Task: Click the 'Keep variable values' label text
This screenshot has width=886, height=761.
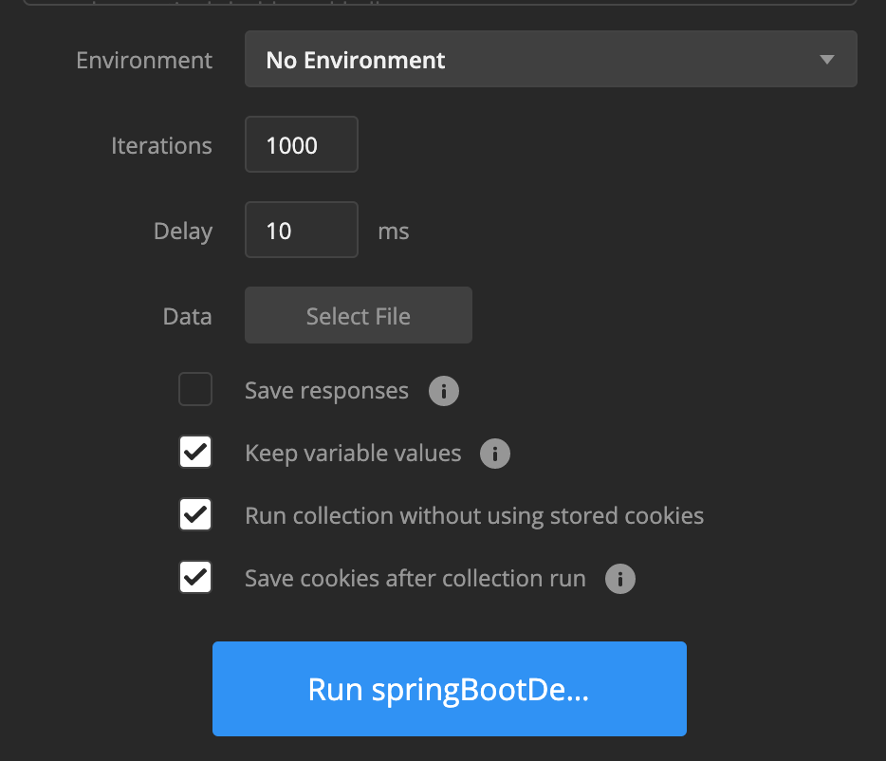Action: coord(353,454)
